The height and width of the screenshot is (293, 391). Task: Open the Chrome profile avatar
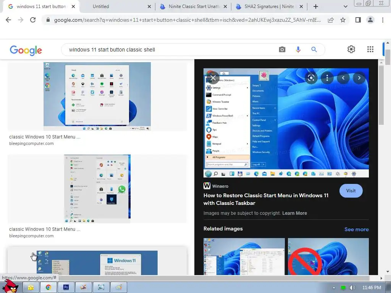[x=370, y=20]
